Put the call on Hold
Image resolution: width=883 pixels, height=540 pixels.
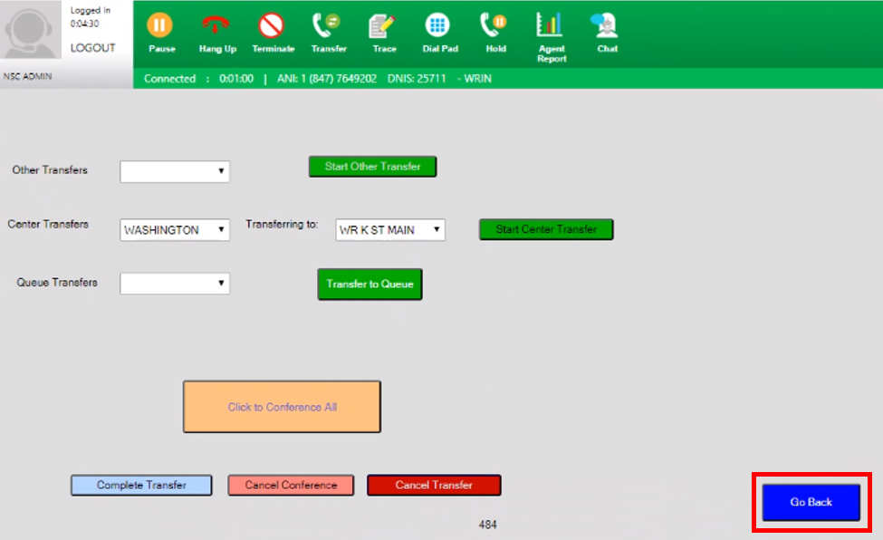tap(494, 25)
